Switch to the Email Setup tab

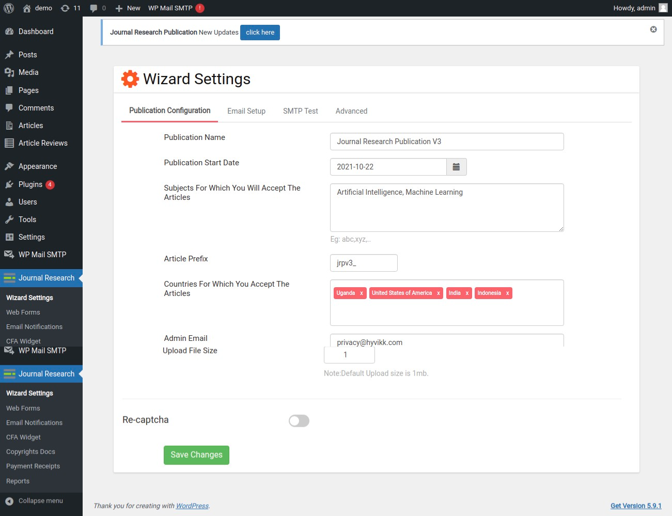pos(246,111)
